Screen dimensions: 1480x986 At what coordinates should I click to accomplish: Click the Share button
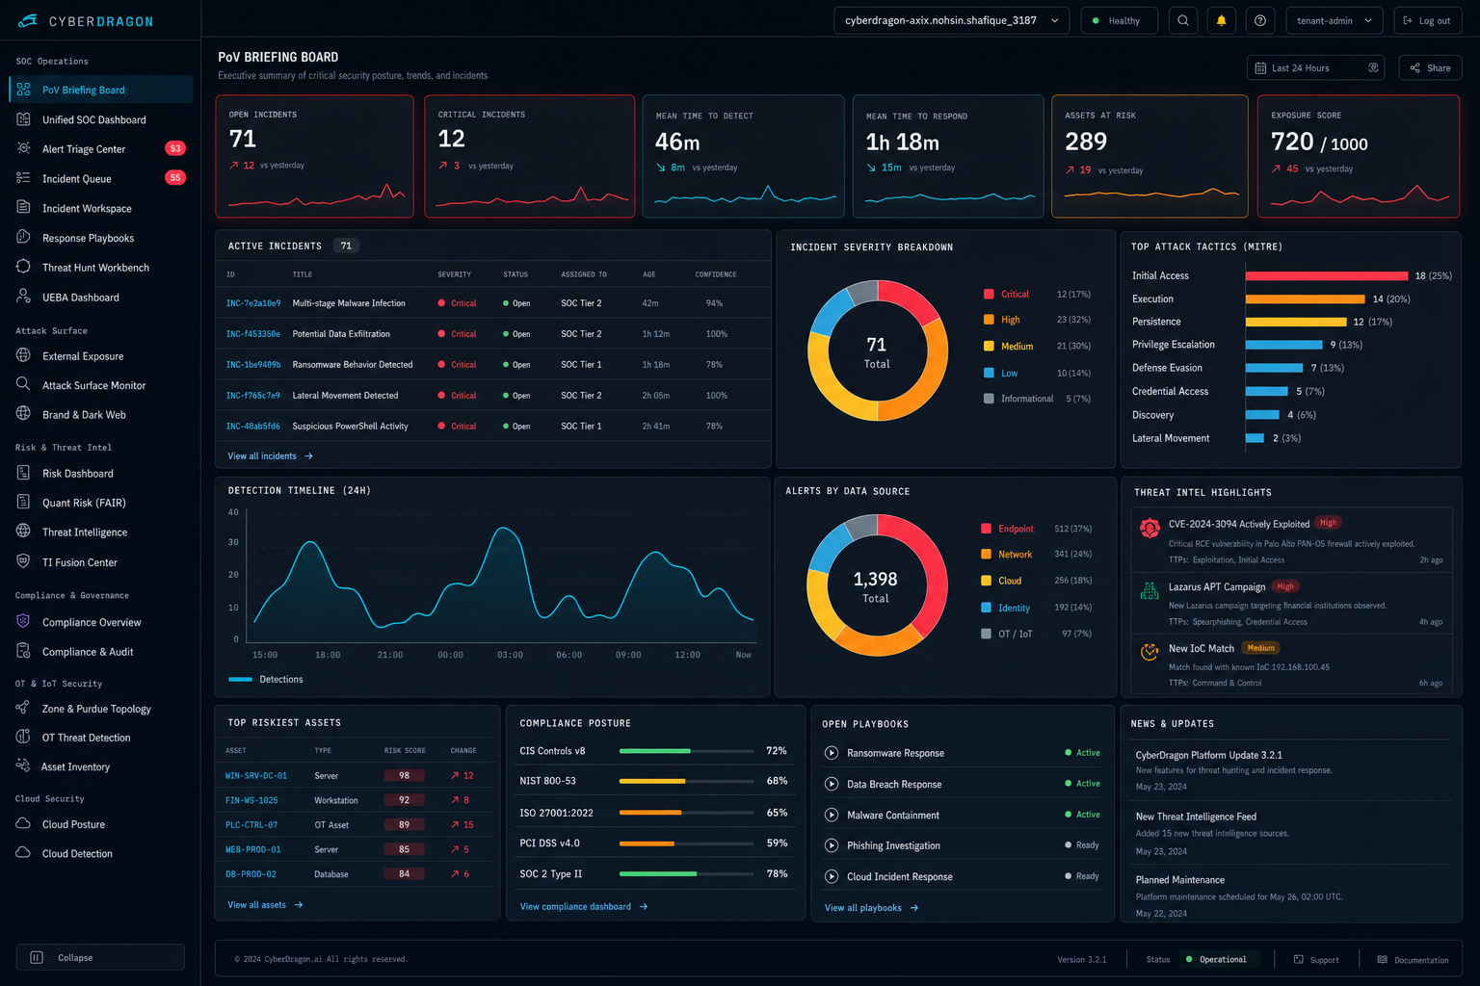coord(1430,67)
